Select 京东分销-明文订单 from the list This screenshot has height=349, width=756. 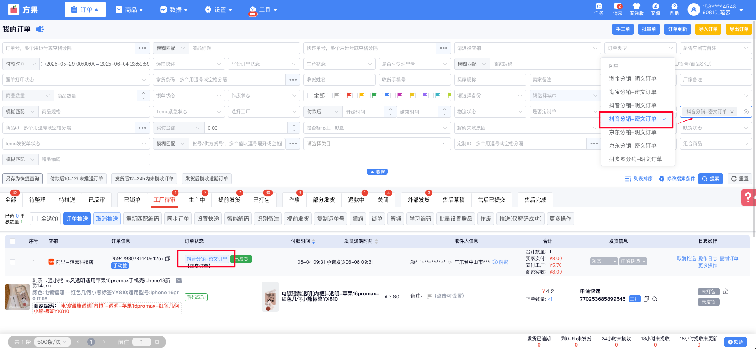pyautogui.click(x=632, y=132)
